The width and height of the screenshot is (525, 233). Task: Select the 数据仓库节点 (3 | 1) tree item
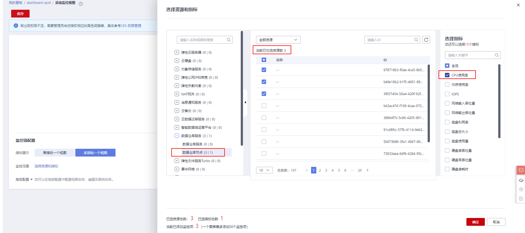coord(198,152)
